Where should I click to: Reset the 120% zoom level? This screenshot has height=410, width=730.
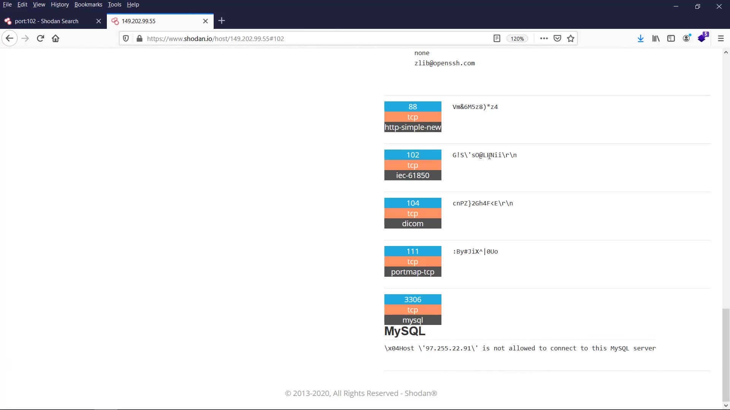click(517, 38)
